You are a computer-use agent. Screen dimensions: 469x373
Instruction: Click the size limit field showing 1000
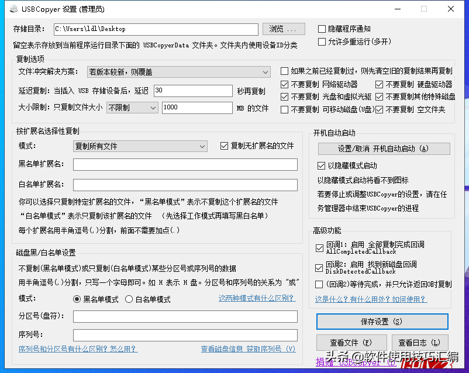197,108
